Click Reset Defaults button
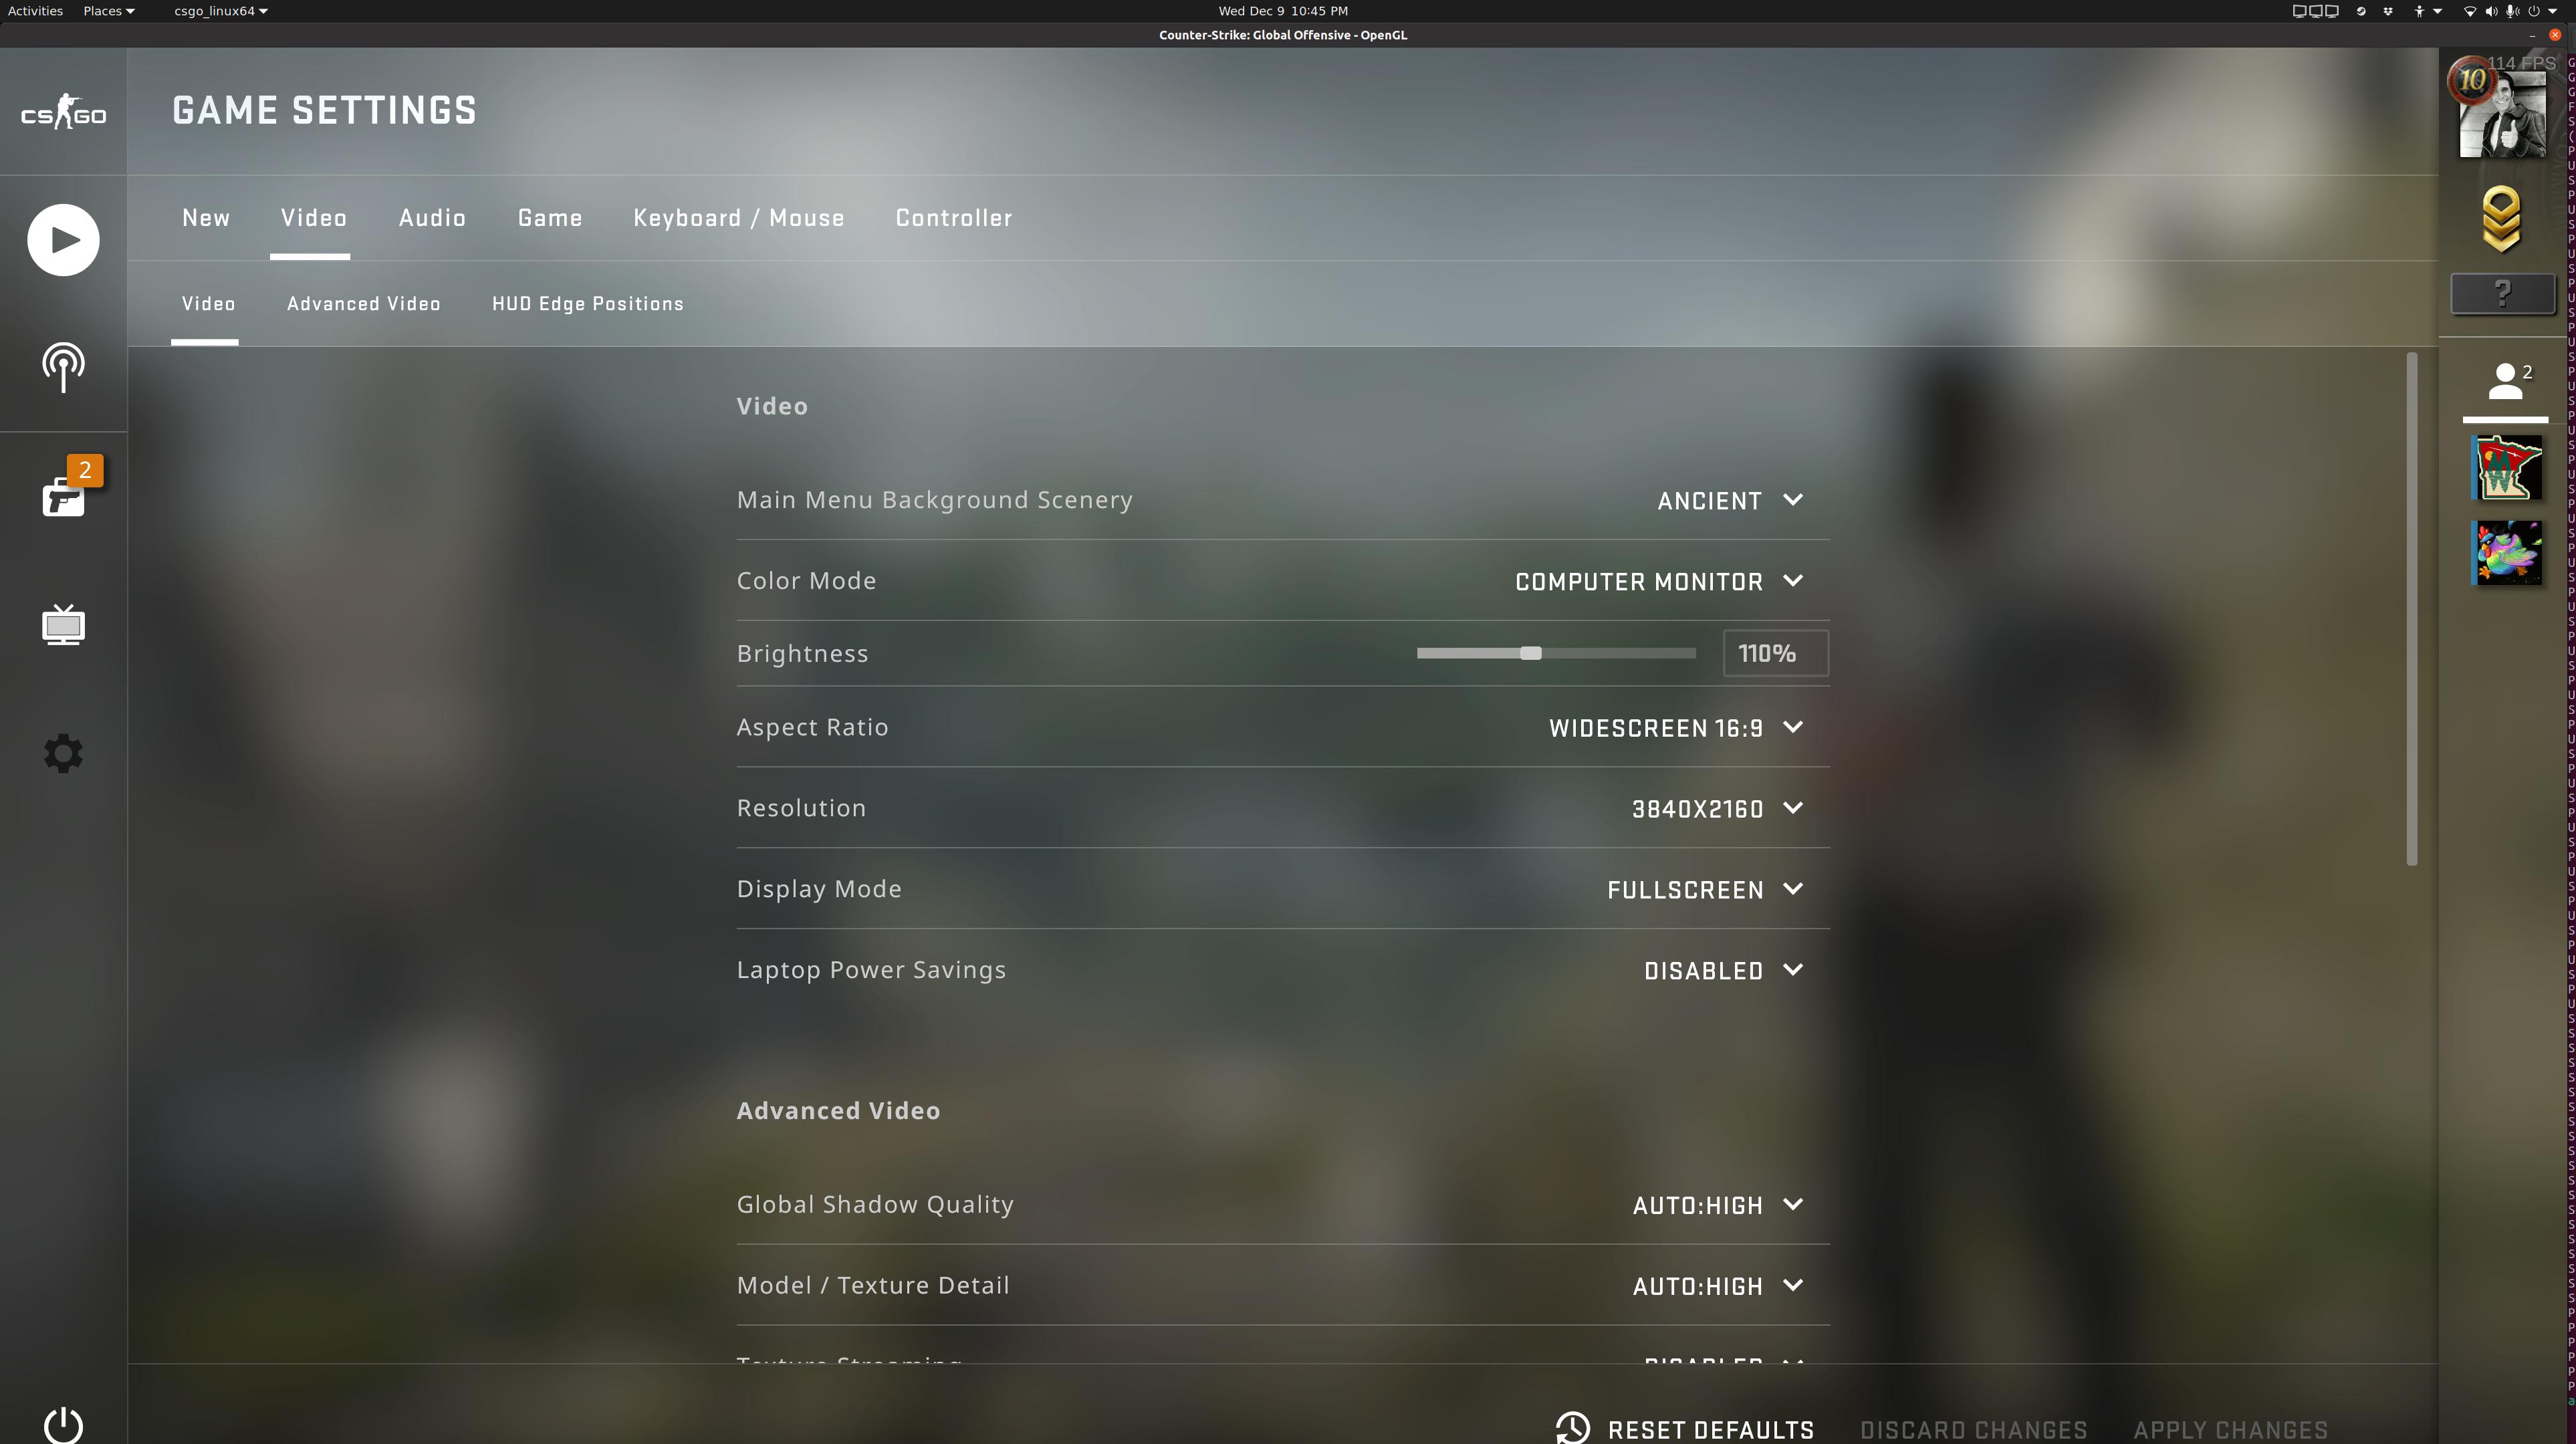 pos(1686,1429)
